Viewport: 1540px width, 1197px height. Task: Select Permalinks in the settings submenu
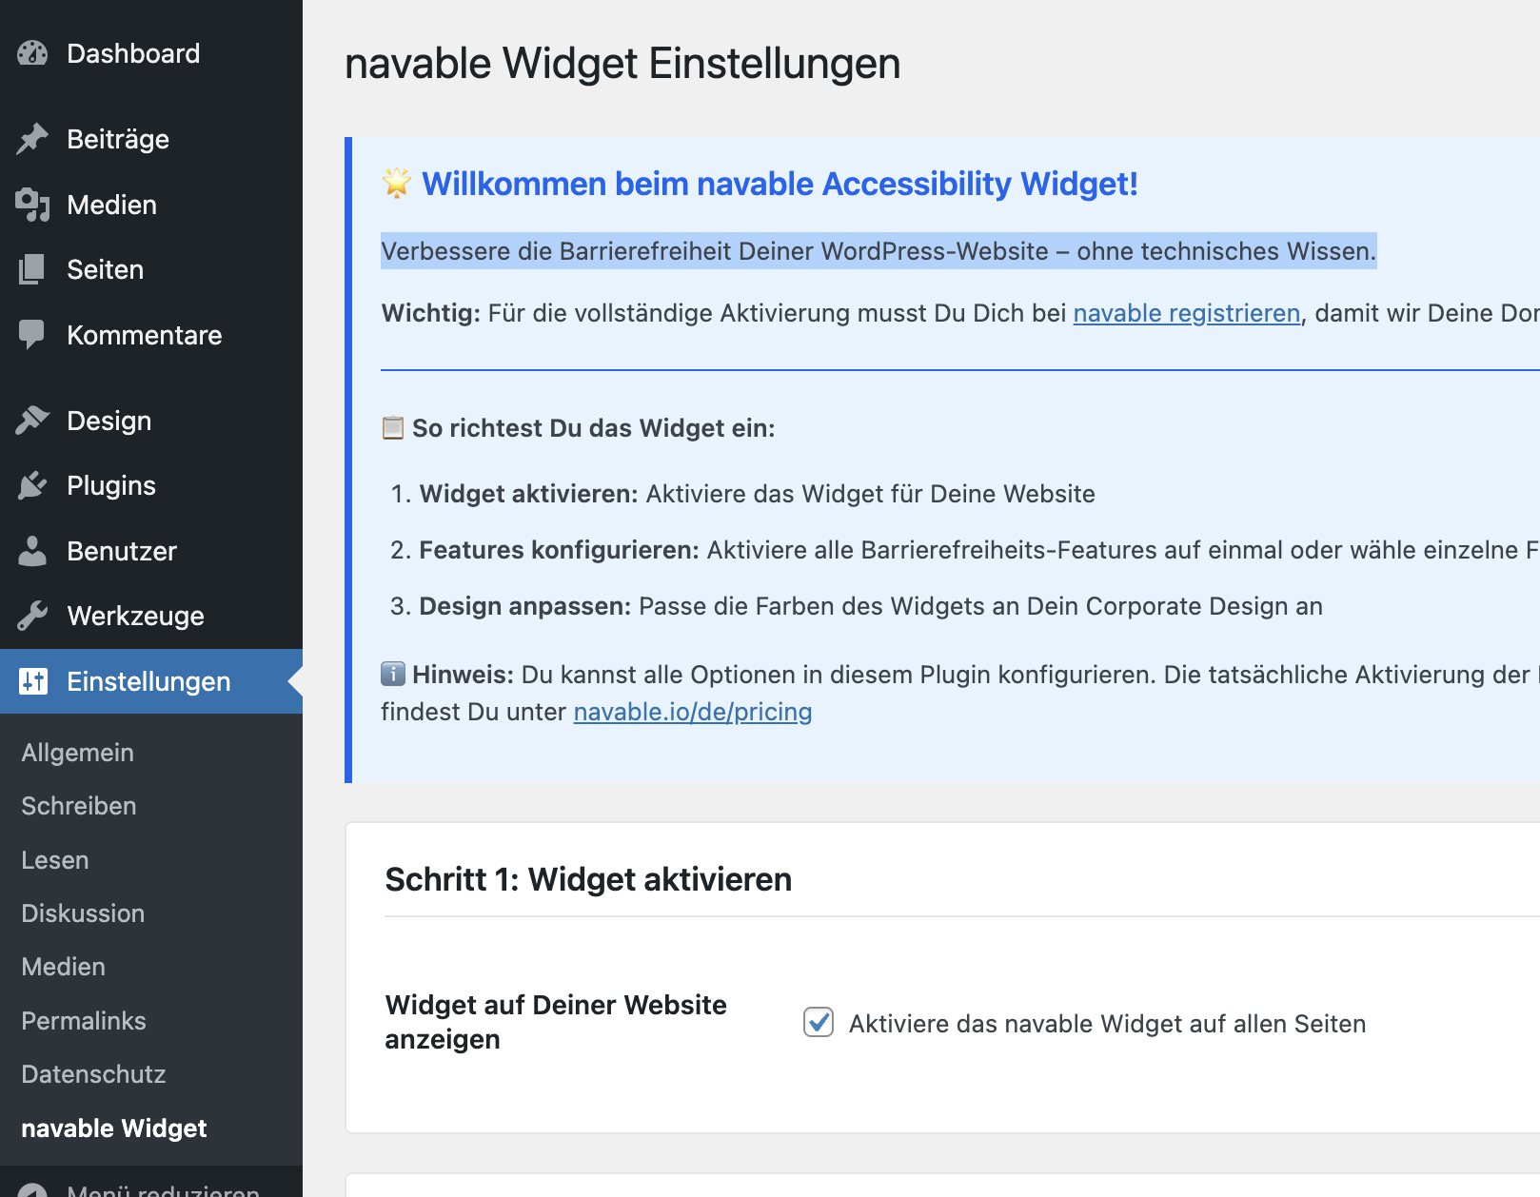point(83,1020)
